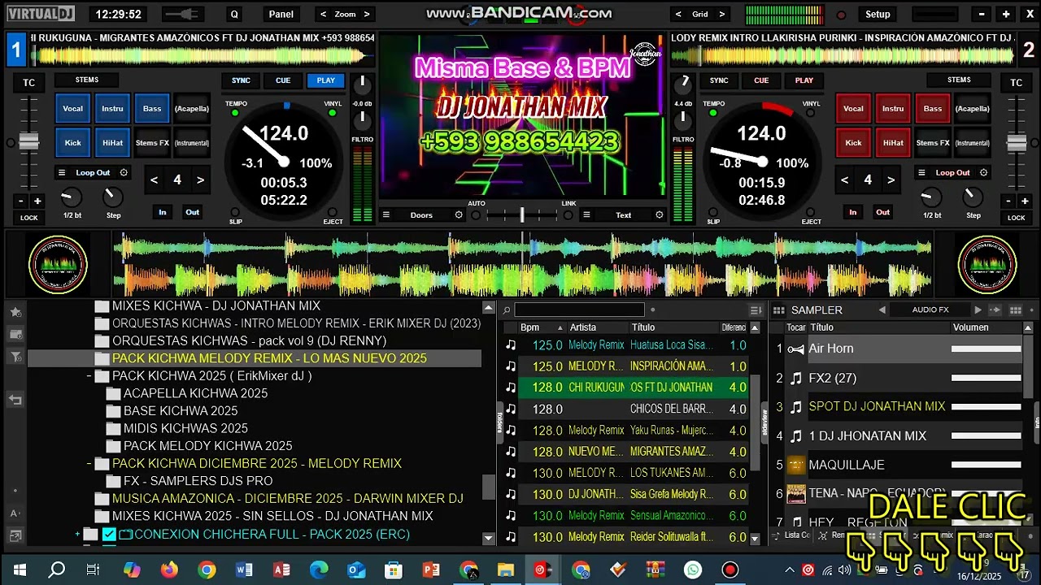The width and height of the screenshot is (1041, 585).
Task: Adjust the deck 1 pitch fader
Action: 29,142
